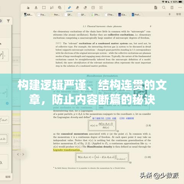Open the bookmarks icon
This screenshot has width=184, height=184.
172,8
